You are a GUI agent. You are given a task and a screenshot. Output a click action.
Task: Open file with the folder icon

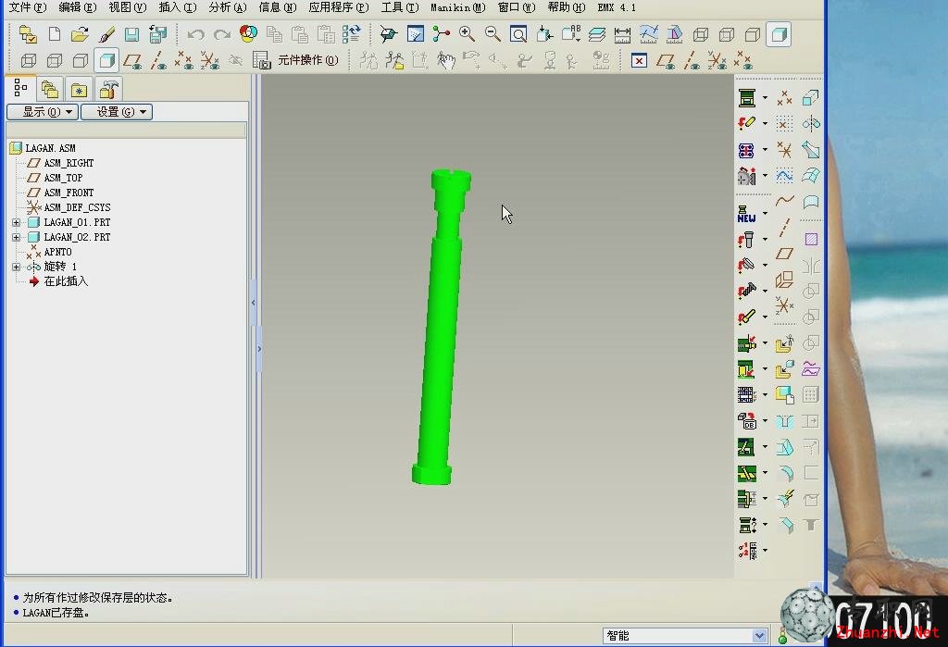tap(80, 34)
